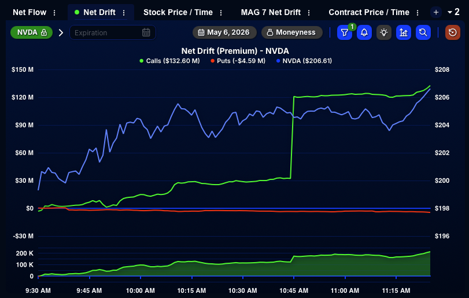
Task: Switch to Stock Price / Time tab
Action: click(x=178, y=12)
